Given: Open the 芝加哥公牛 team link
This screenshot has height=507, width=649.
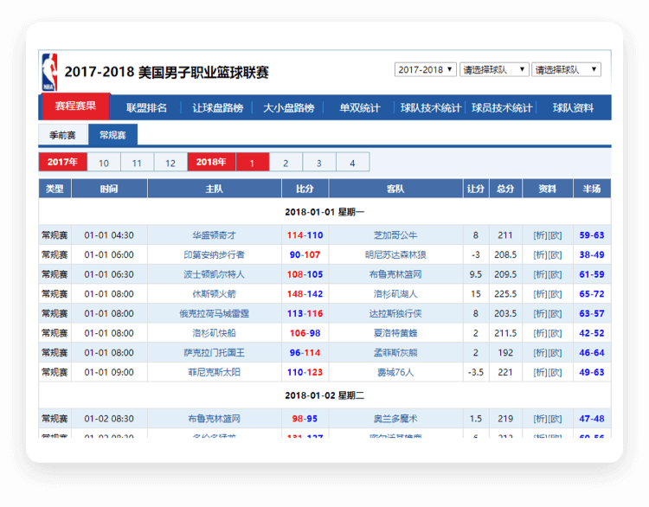Looking at the screenshot, I should tap(395, 235).
